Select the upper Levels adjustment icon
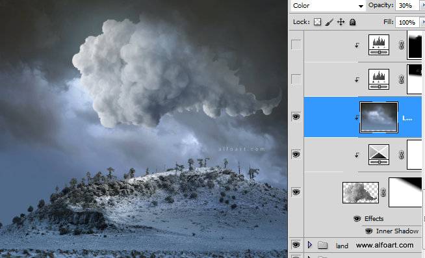 point(379,45)
